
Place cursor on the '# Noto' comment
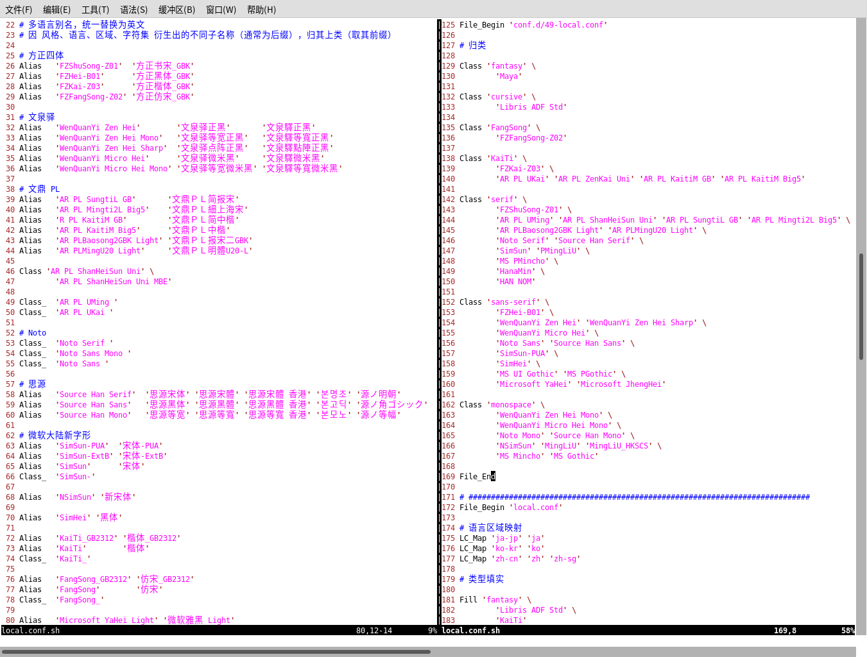point(33,333)
